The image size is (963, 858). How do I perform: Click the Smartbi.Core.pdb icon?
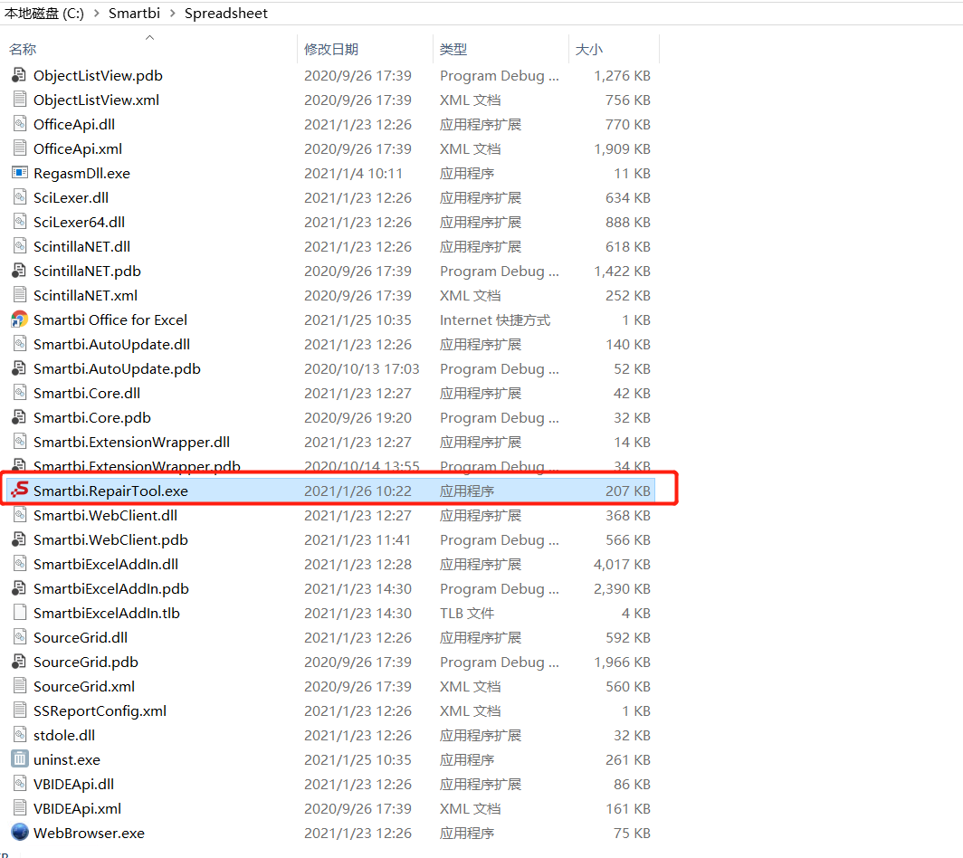pos(20,417)
